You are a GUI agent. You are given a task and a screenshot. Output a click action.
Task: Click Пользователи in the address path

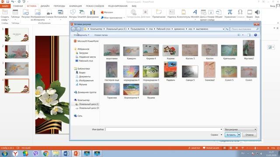pos(138,29)
